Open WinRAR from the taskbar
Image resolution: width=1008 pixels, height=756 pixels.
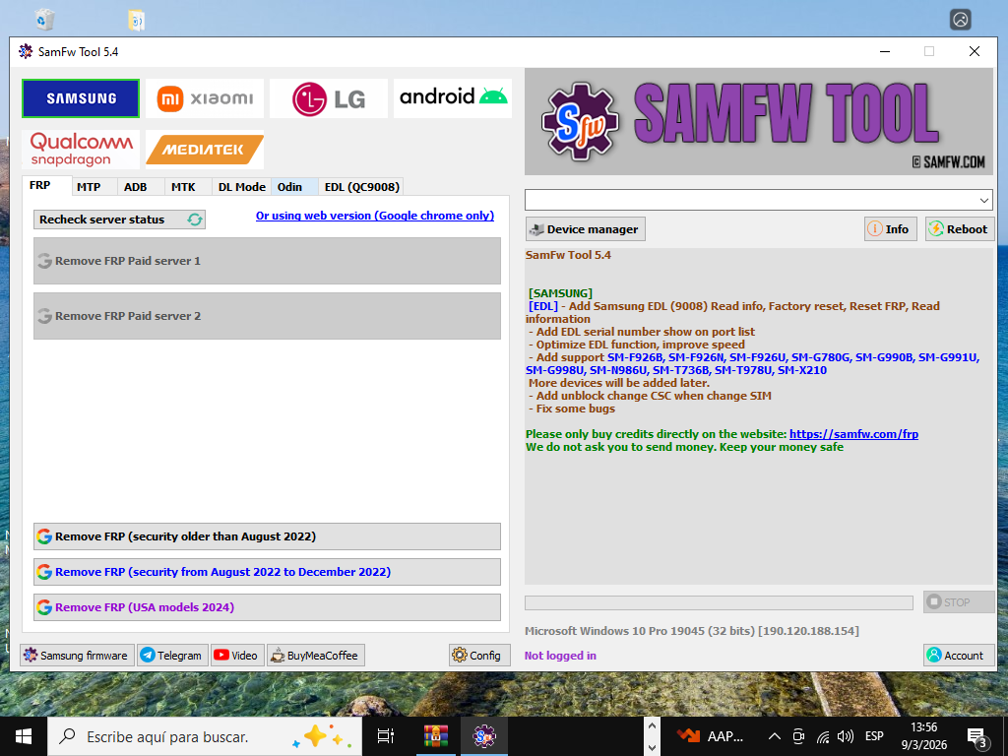[x=435, y=736]
